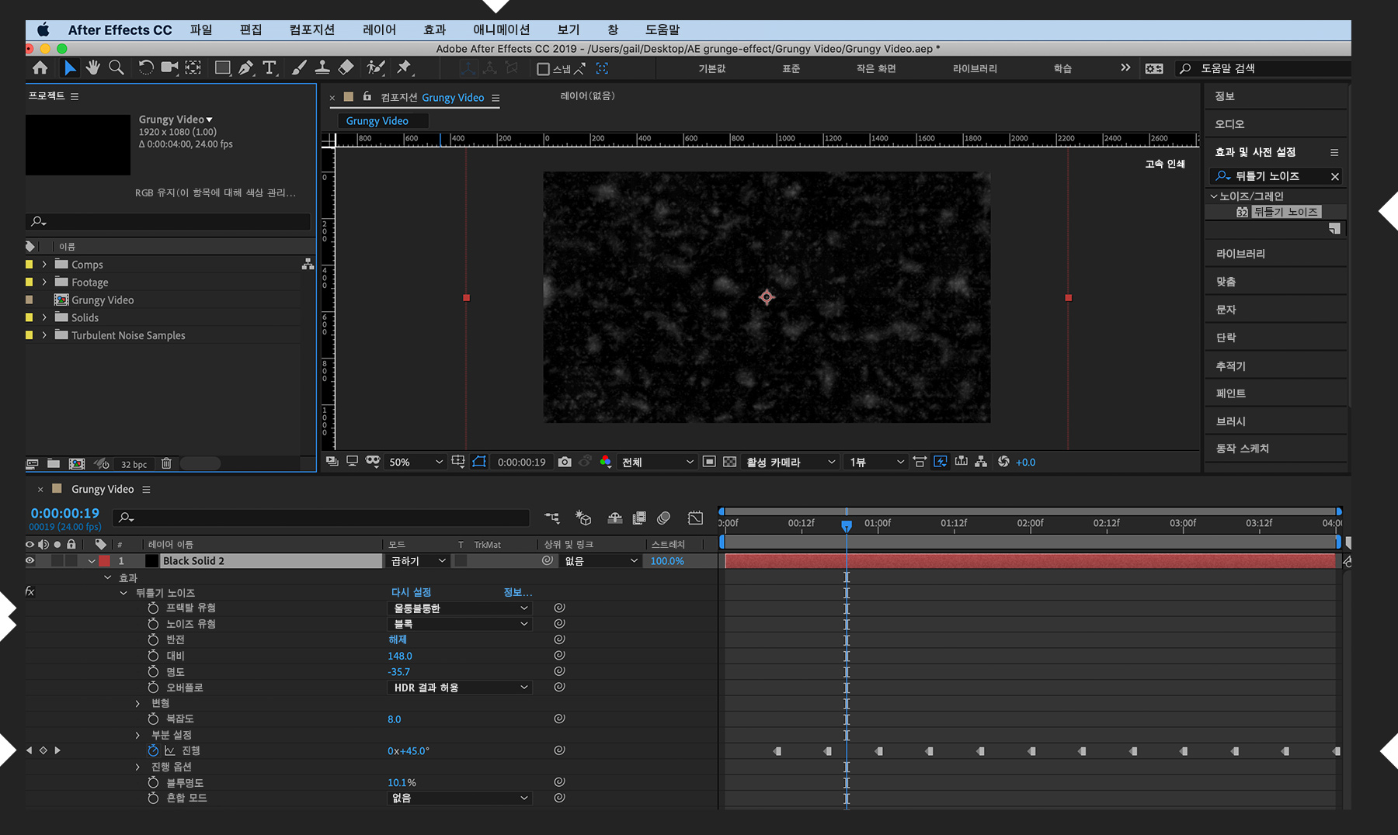This screenshot has width=1398, height=835.
Task: Select the Zoom magnifier tool
Action: [x=116, y=68]
